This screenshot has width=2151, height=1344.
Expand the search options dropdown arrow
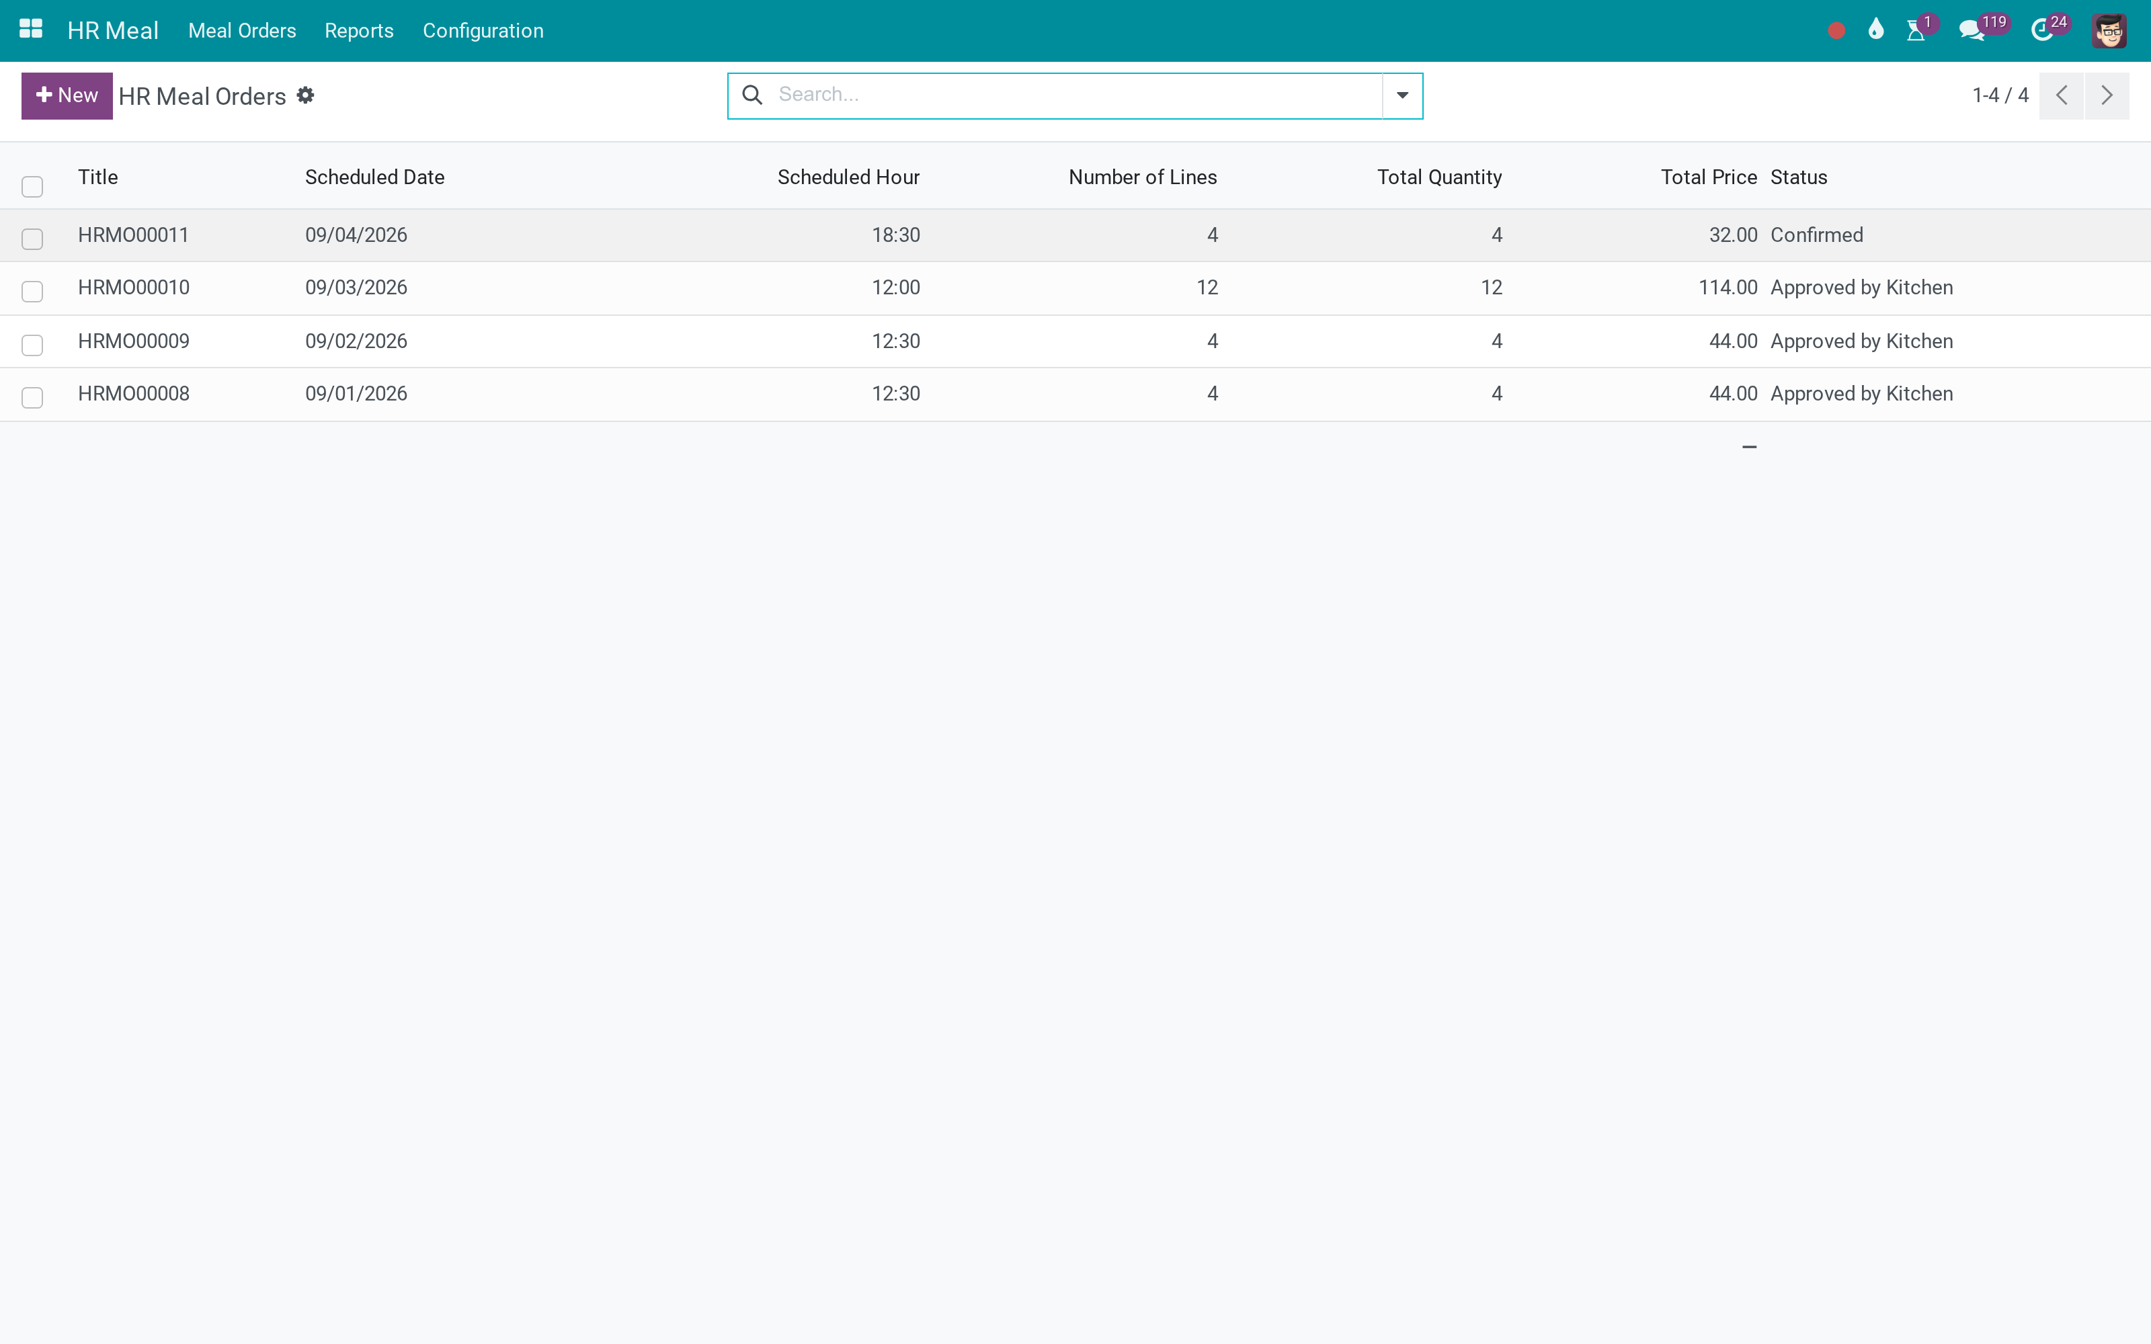pos(1403,95)
